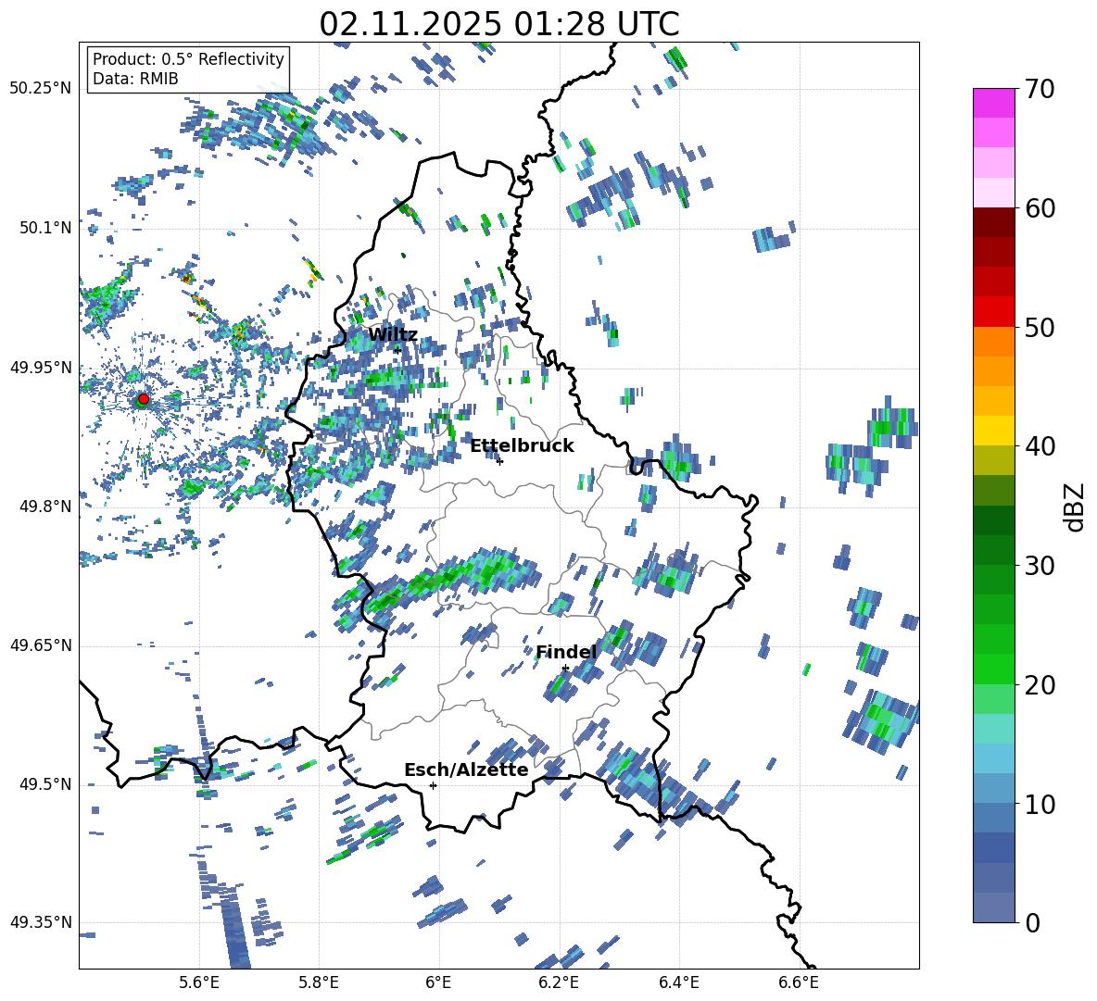
Task: Click the cross marker below Esch/Alzette
Action: pos(433,785)
